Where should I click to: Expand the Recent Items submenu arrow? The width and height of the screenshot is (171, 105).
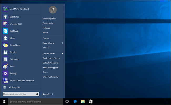pyautogui.click(x=63, y=43)
